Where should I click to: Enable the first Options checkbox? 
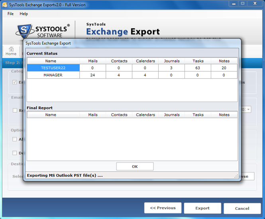pos(15,139)
